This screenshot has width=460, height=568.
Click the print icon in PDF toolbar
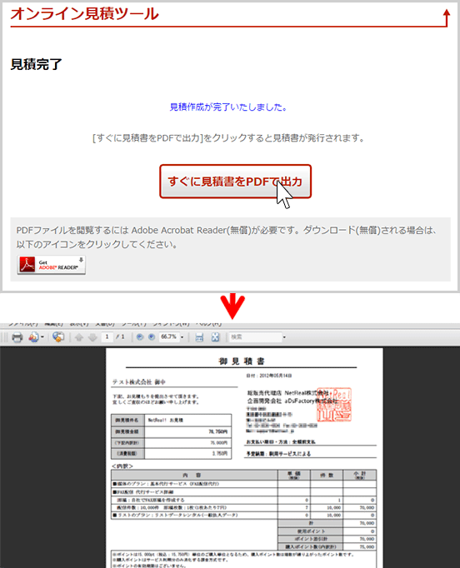(x=17, y=337)
